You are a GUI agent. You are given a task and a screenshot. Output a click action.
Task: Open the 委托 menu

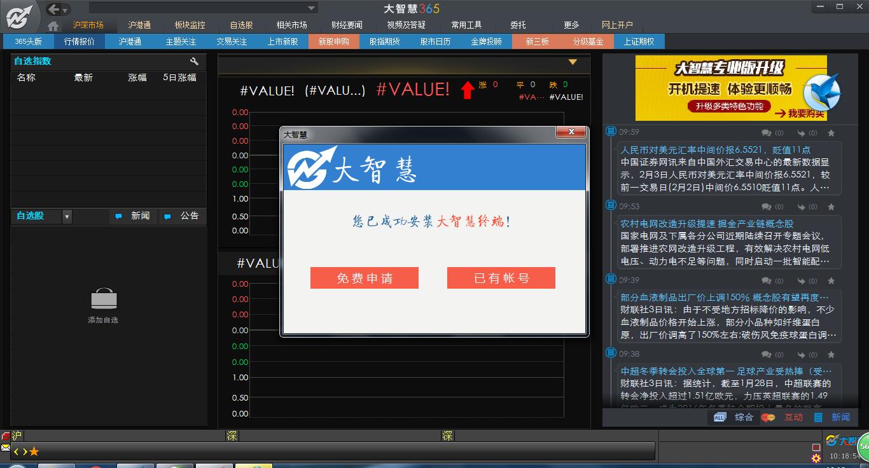[518, 25]
